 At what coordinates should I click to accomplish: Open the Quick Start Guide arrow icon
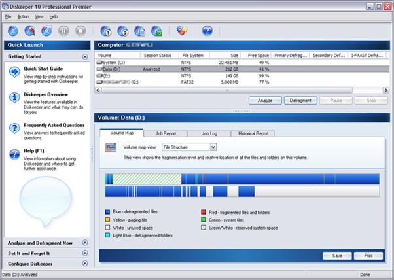[14, 72]
